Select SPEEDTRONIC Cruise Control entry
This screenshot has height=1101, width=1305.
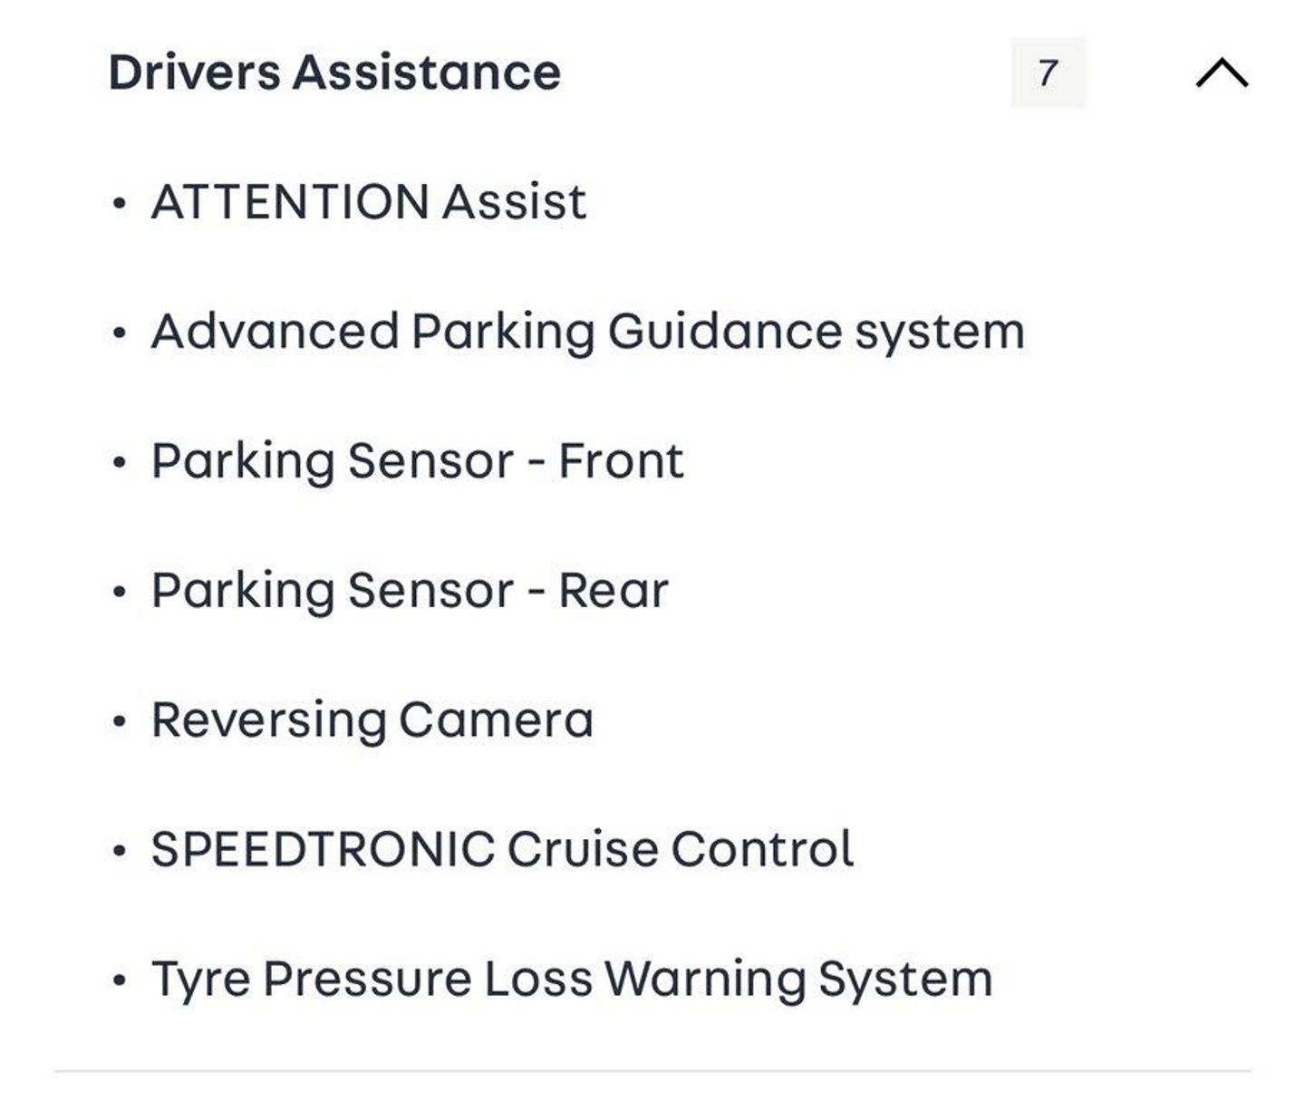[502, 849]
